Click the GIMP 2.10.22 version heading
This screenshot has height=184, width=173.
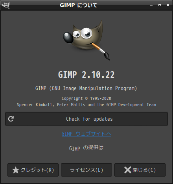pyautogui.click(x=86, y=75)
